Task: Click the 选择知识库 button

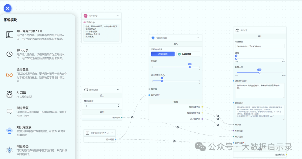Action: pyautogui.click(x=163, y=54)
